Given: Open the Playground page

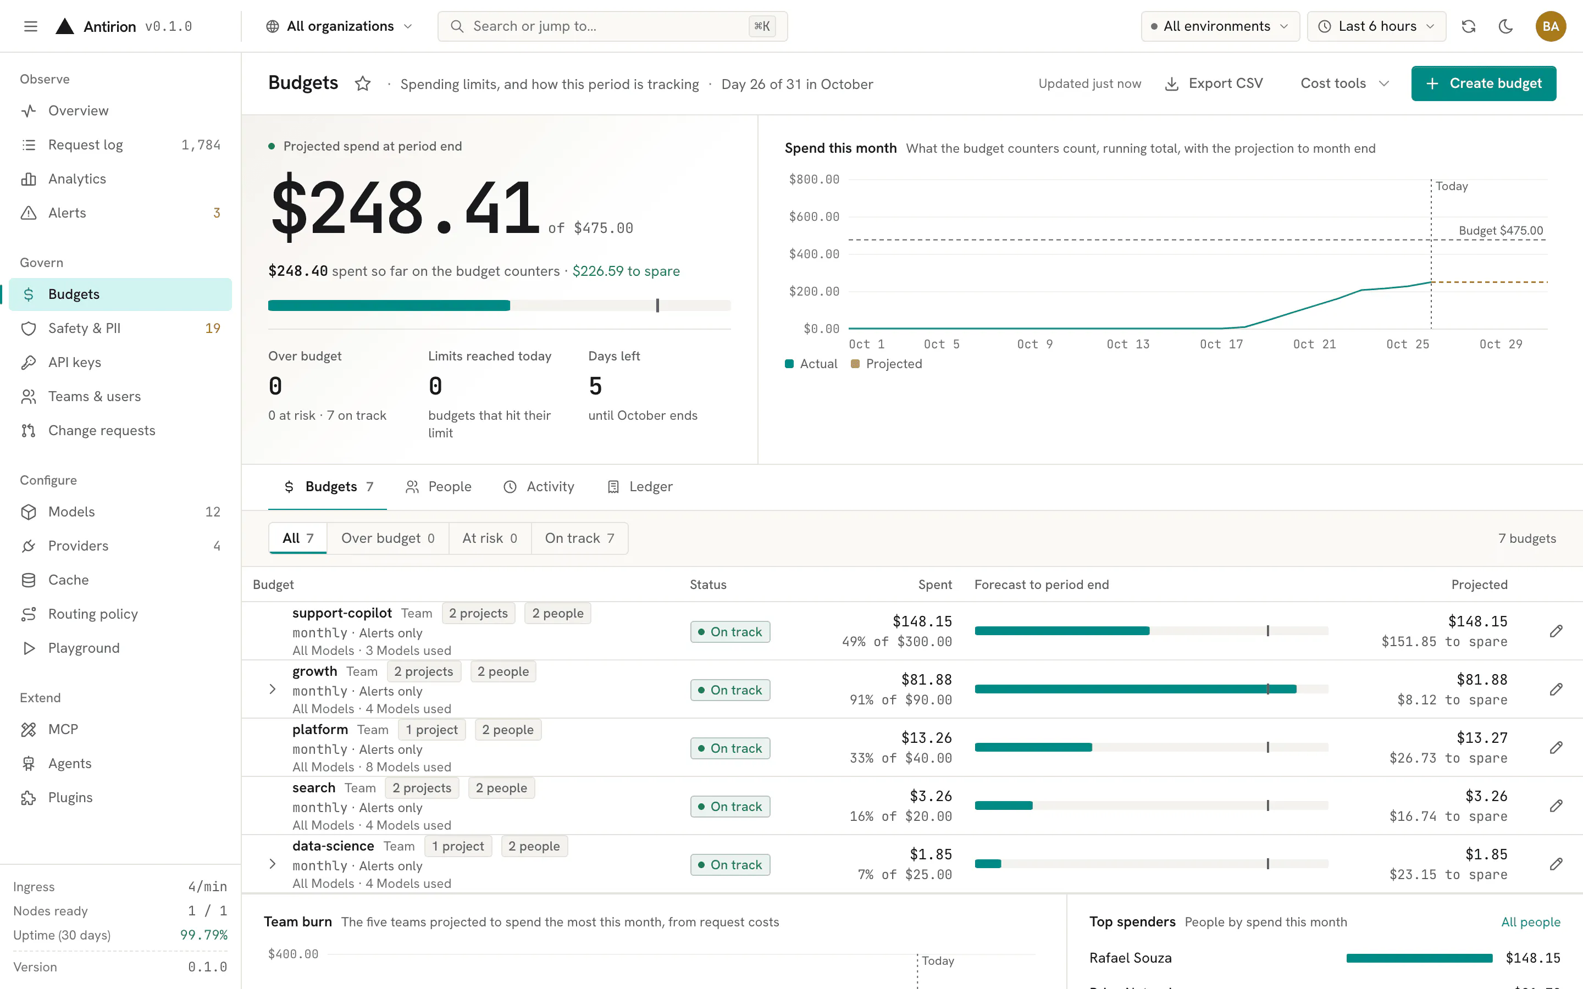Looking at the screenshot, I should pyautogui.click(x=120, y=648).
